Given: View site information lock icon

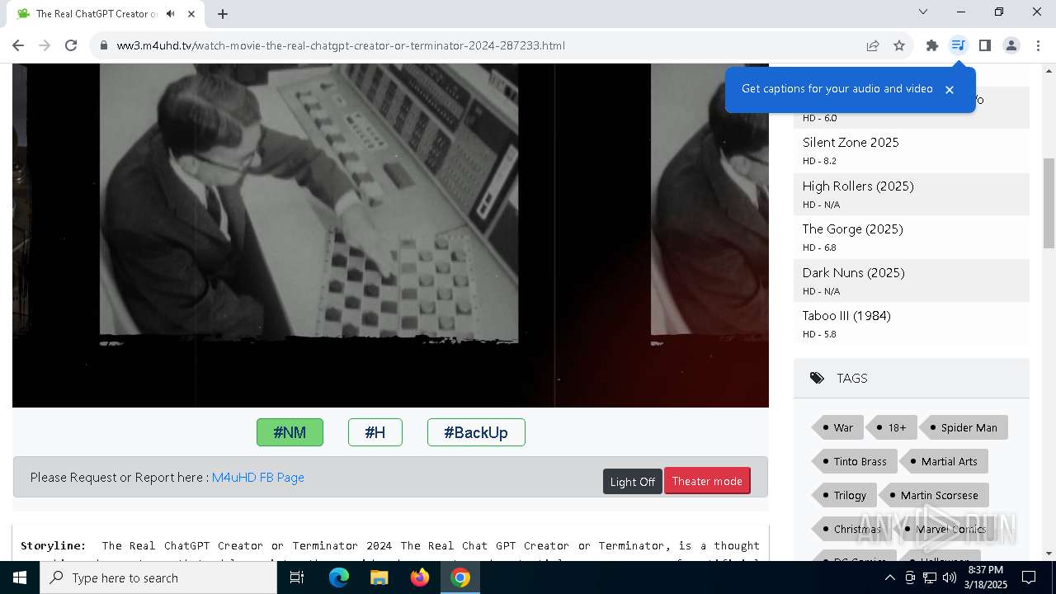Looking at the screenshot, I should tap(103, 45).
